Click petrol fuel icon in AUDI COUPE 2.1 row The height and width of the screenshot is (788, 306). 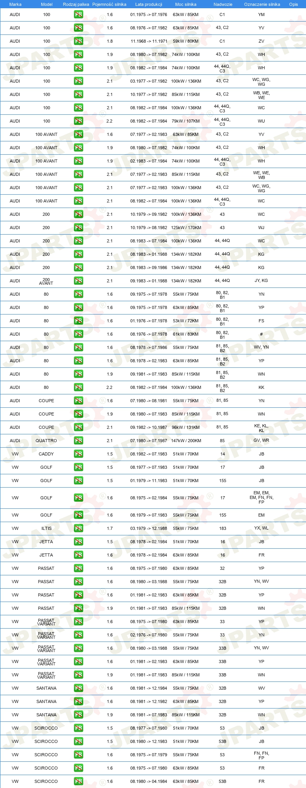tap(78, 427)
